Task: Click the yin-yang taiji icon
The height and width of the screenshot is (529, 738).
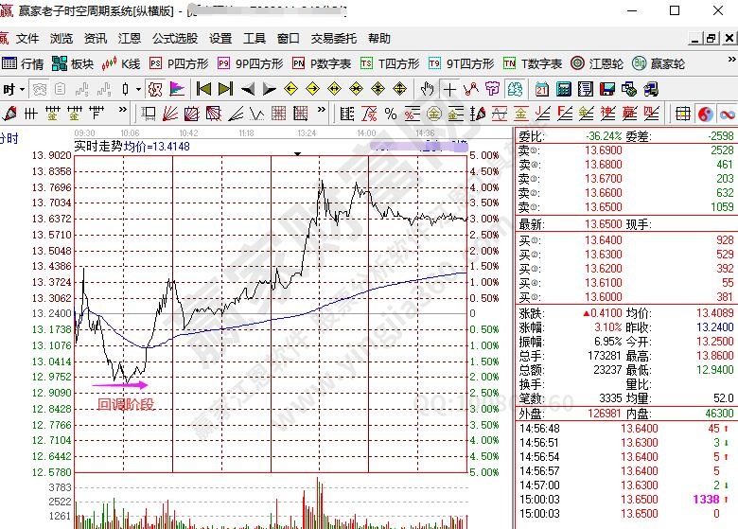Action: pyautogui.click(x=705, y=114)
